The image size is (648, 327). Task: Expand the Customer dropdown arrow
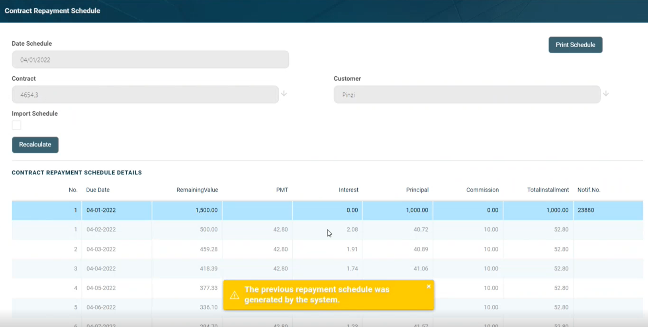[606, 94]
